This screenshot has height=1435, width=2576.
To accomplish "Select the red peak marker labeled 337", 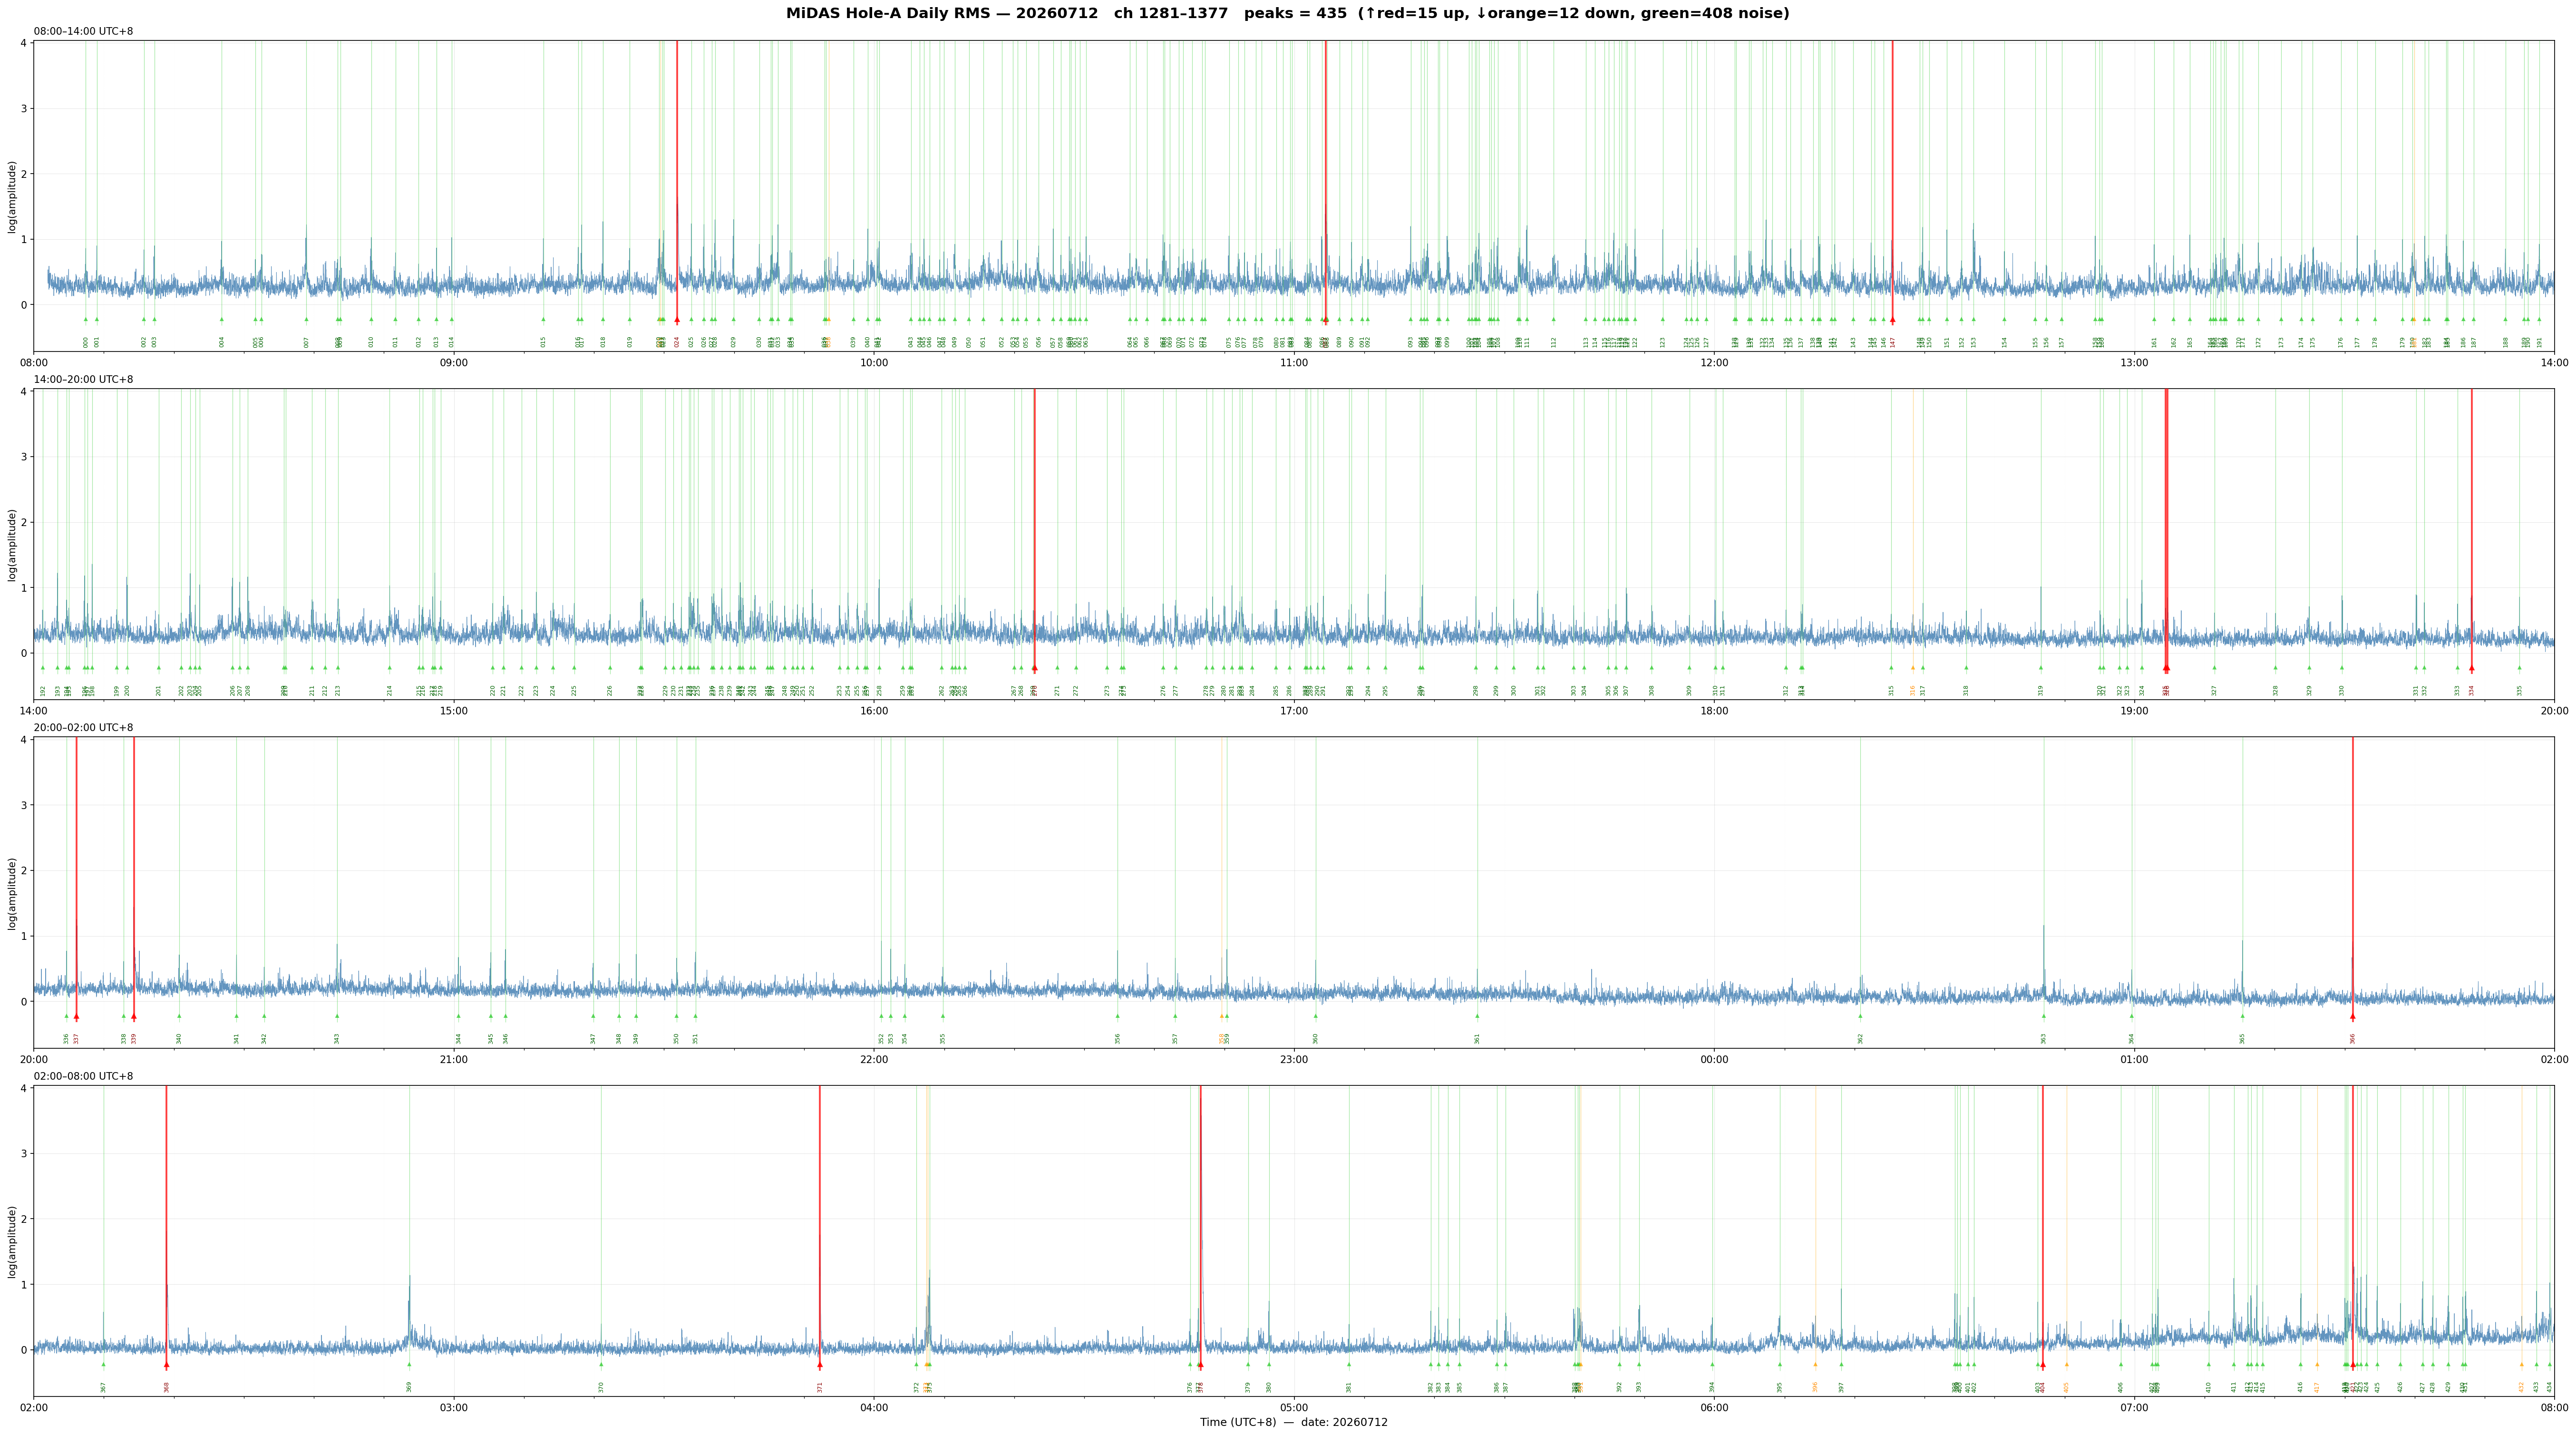I will [76, 1017].
